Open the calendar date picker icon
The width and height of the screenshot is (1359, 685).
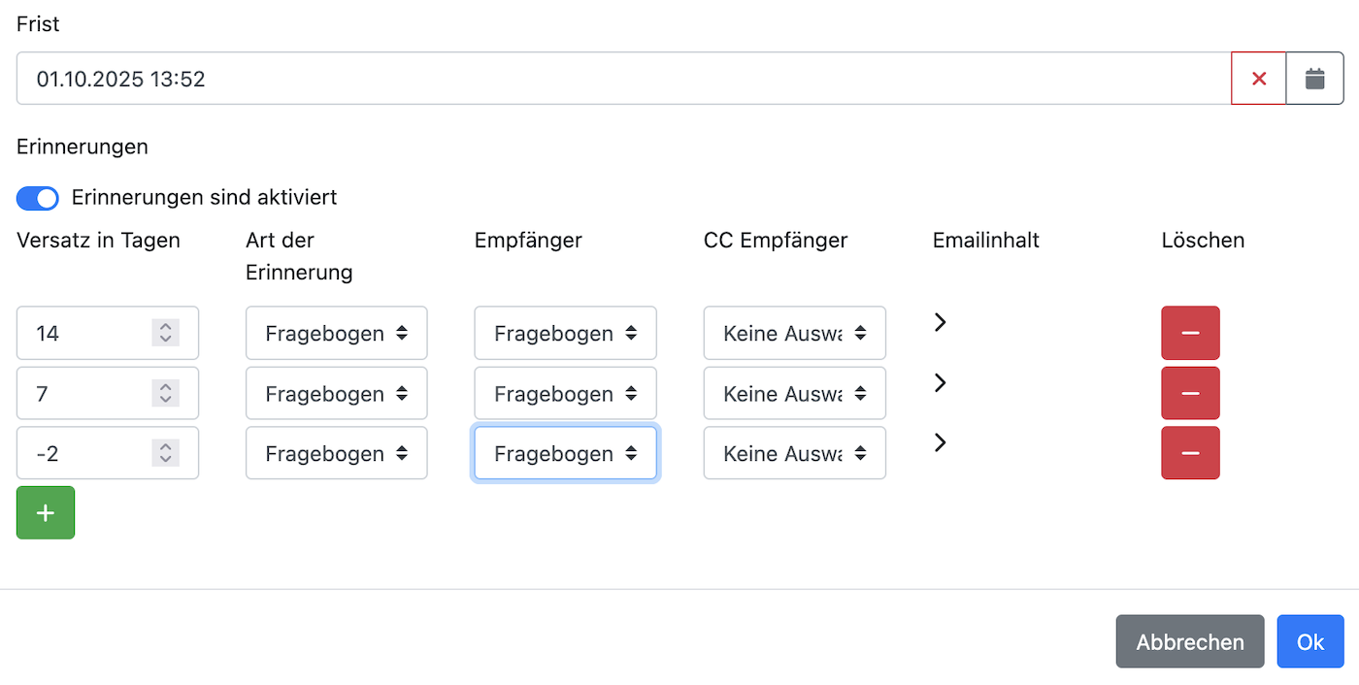coord(1314,78)
